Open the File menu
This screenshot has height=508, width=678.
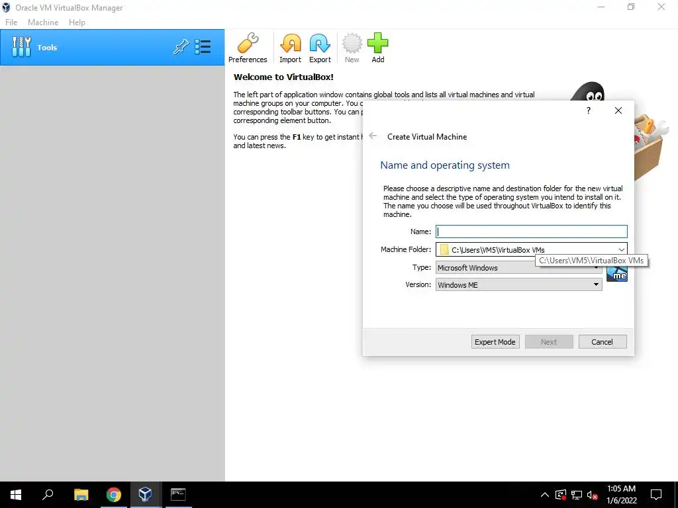click(x=11, y=22)
